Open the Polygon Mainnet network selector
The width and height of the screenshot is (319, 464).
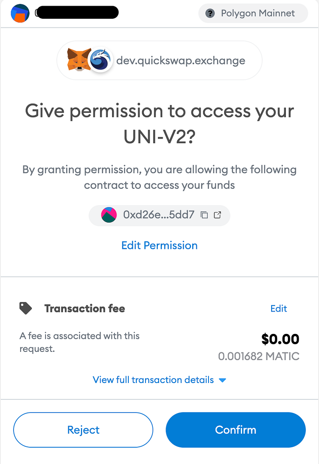pyautogui.click(x=253, y=13)
